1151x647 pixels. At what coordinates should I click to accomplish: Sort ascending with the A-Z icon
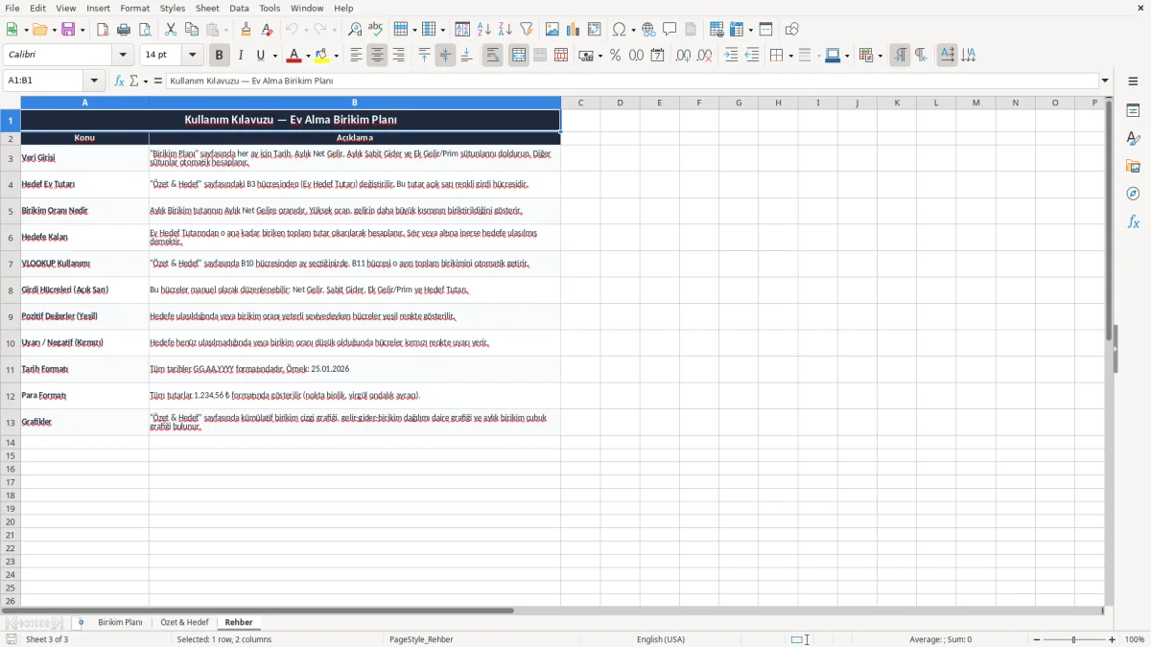484,30
